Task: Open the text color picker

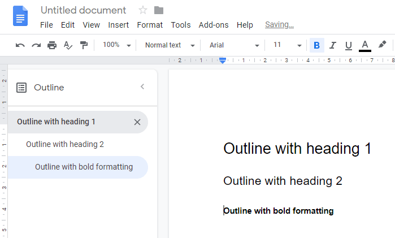Action: pos(365,46)
